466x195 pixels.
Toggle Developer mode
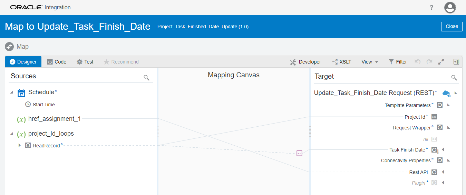point(305,62)
